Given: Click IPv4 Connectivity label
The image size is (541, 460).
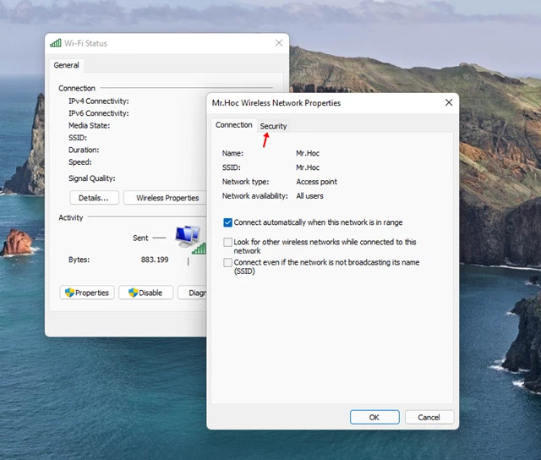Looking at the screenshot, I should (x=99, y=101).
